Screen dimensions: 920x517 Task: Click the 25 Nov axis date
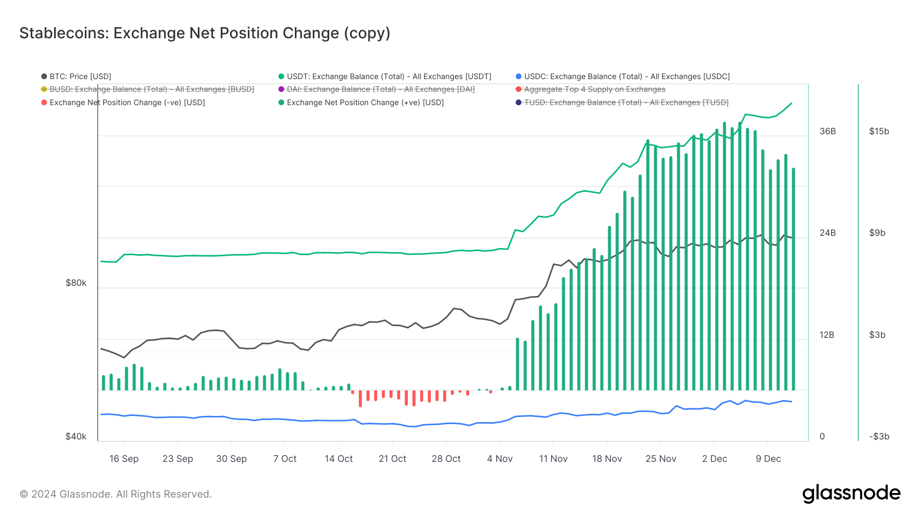(660, 459)
